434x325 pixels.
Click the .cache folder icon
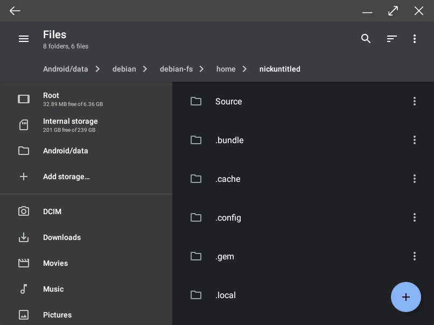click(x=196, y=179)
